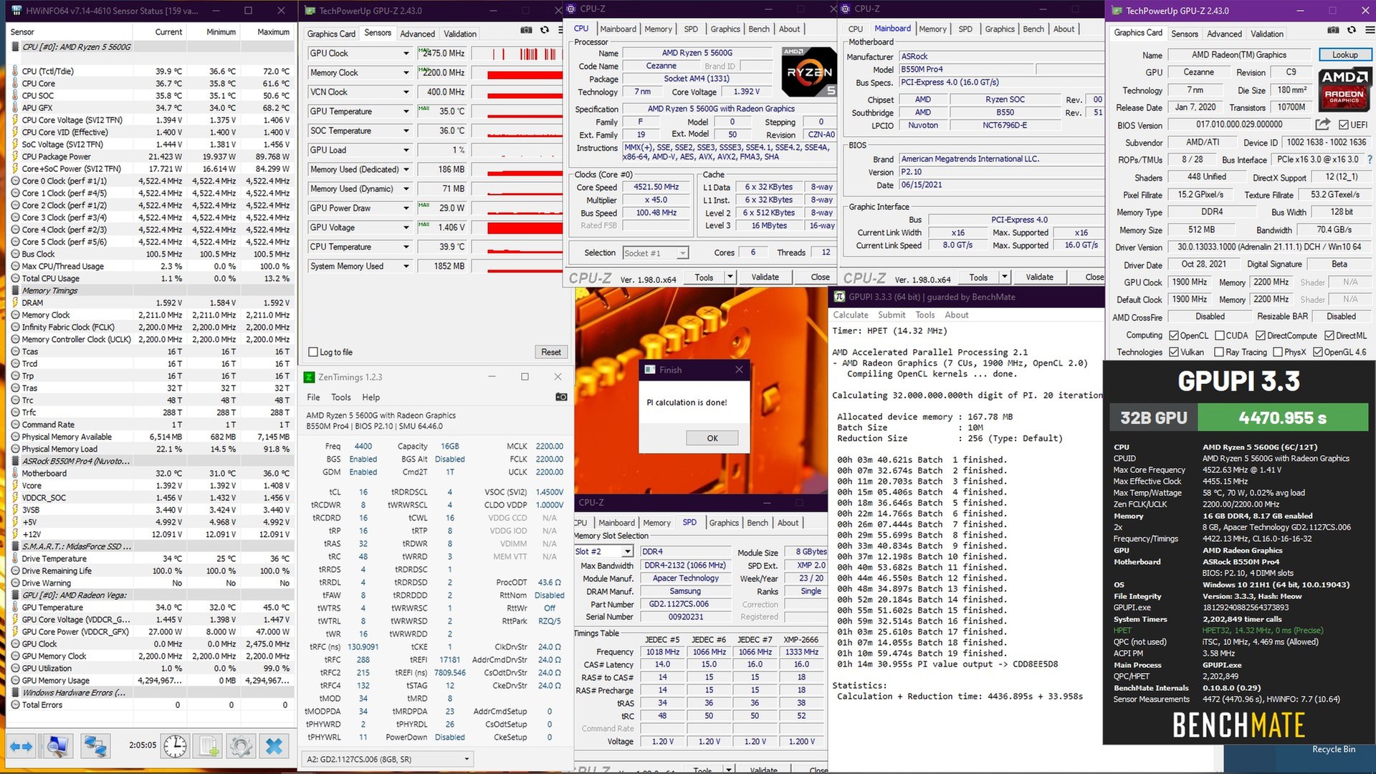
Task: Click camera screenshot icon in GPU-Z Sensors window
Action: (526, 30)
